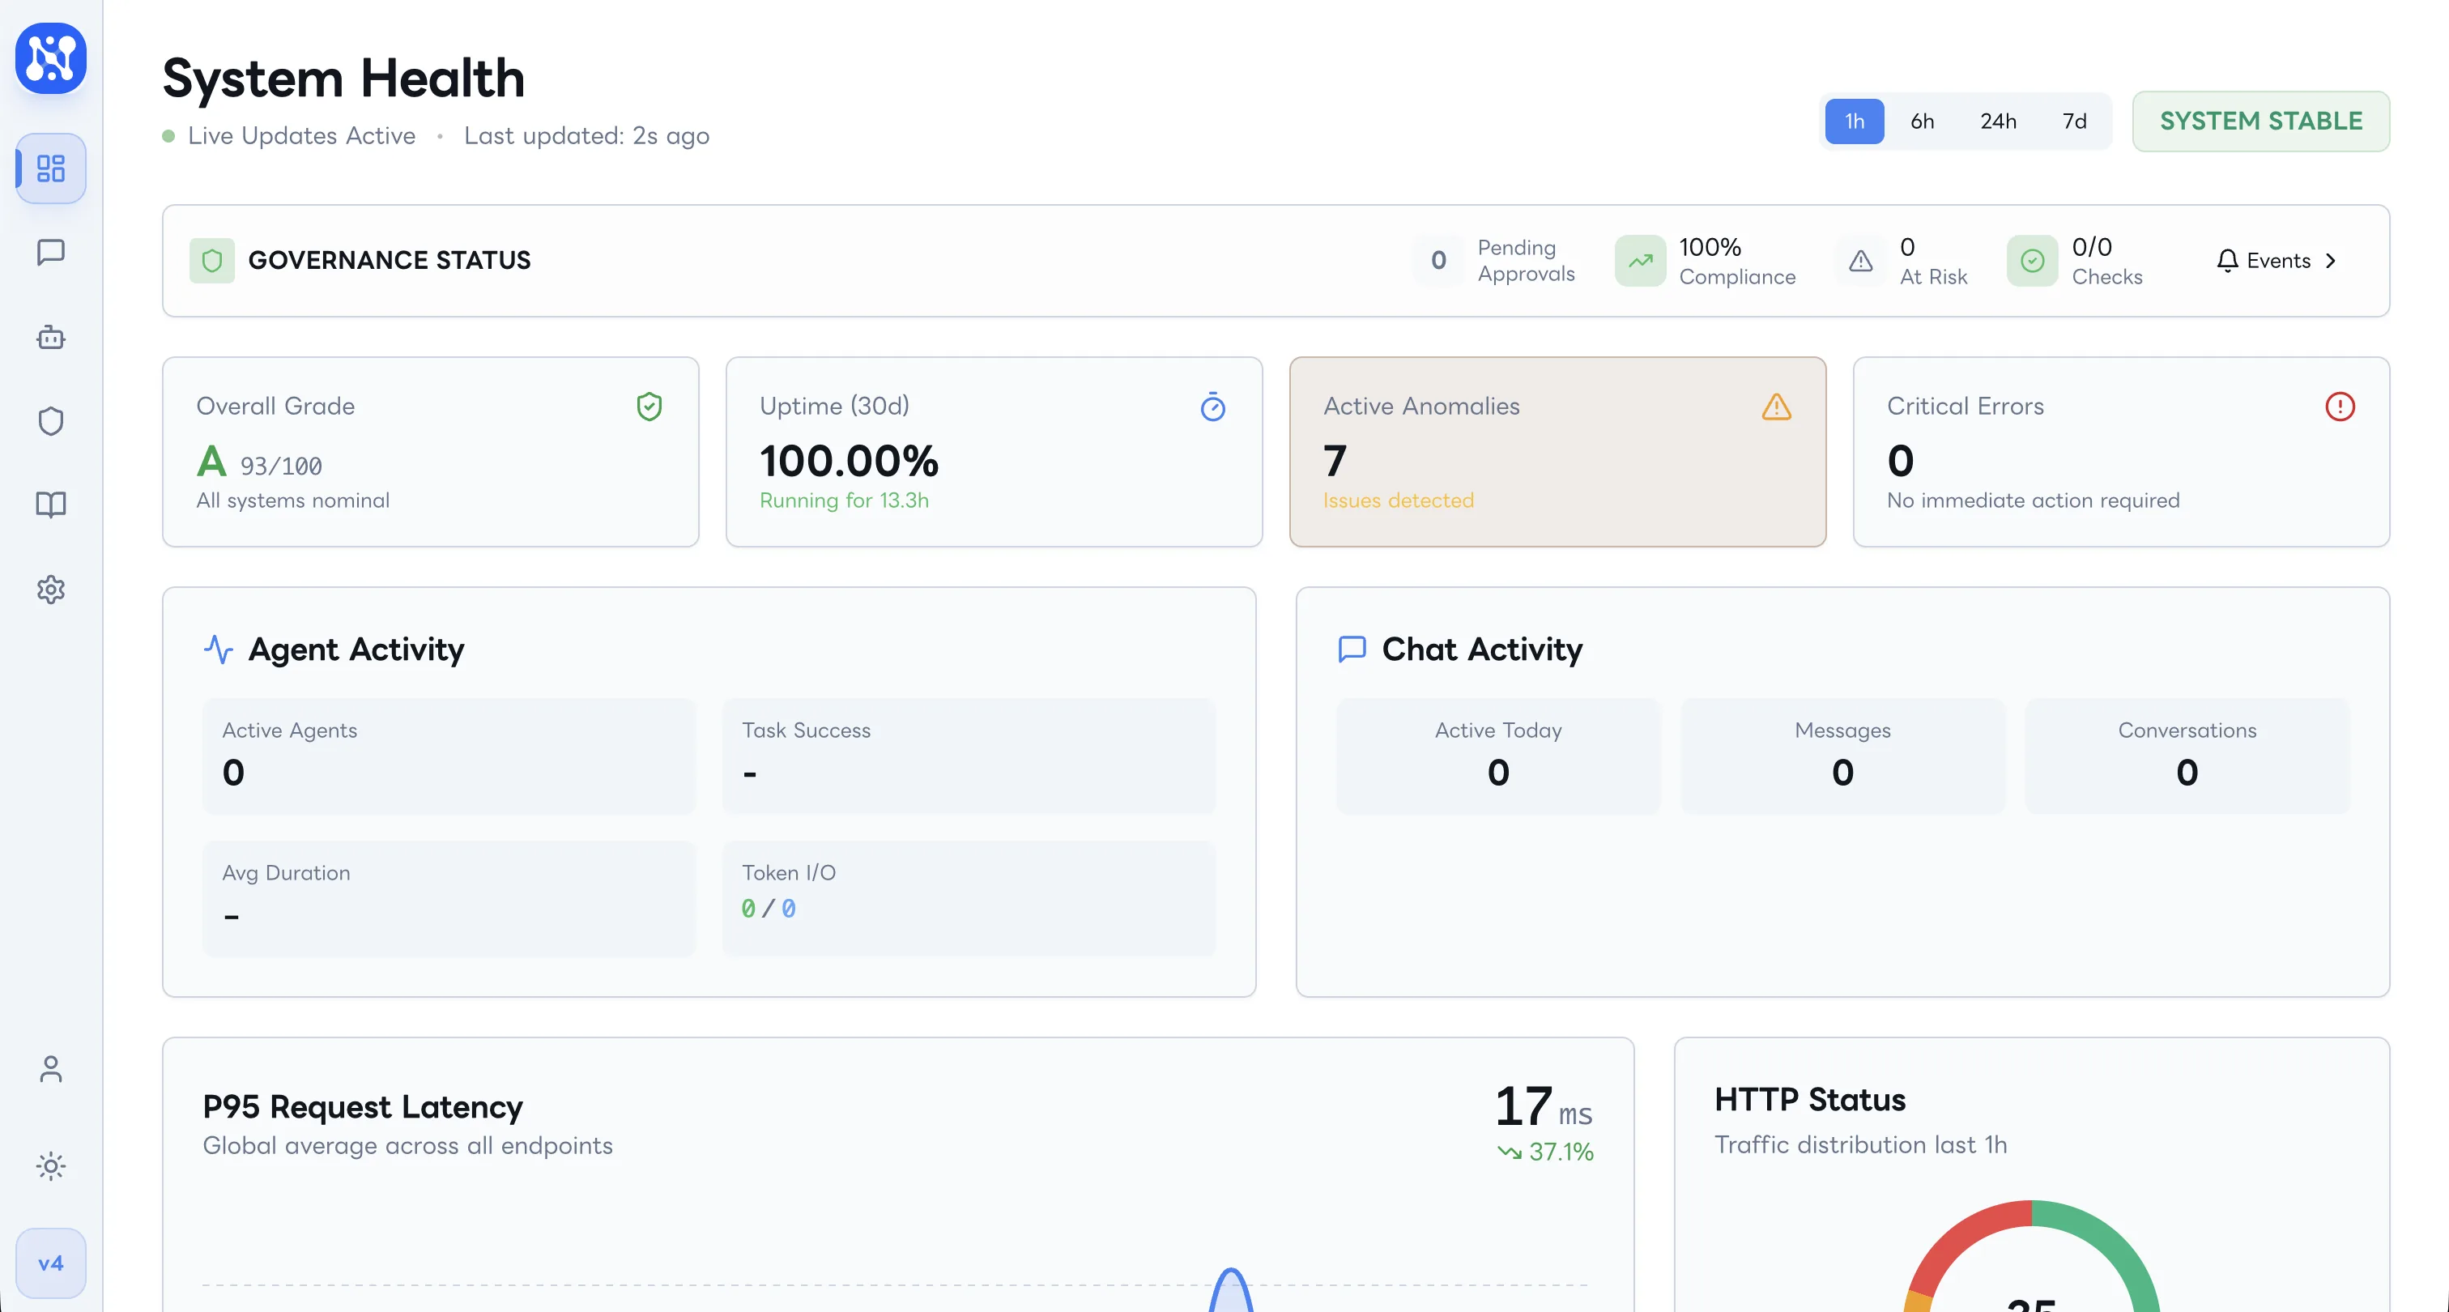
Task: Open the user profile sidebar icon
Action: point(50,1070)
